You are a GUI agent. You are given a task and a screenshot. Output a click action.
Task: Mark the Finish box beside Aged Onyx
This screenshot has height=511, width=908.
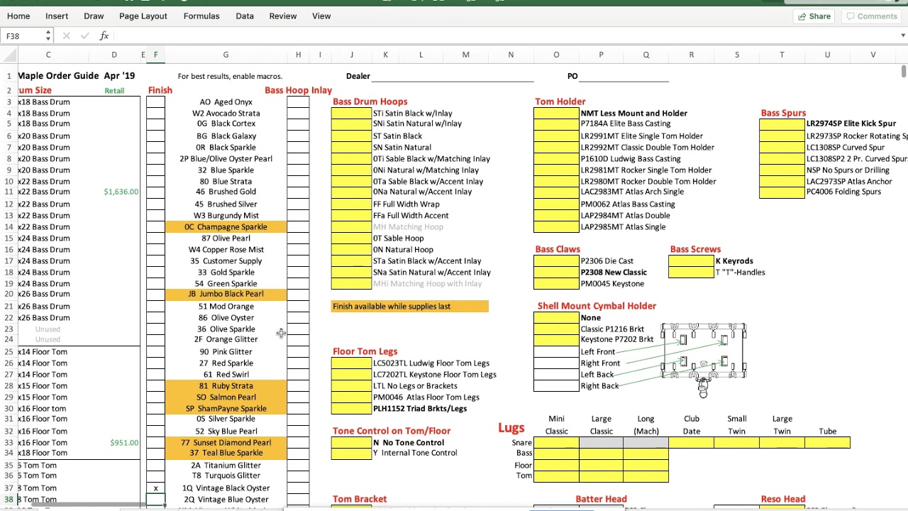[x=155, y=102]
